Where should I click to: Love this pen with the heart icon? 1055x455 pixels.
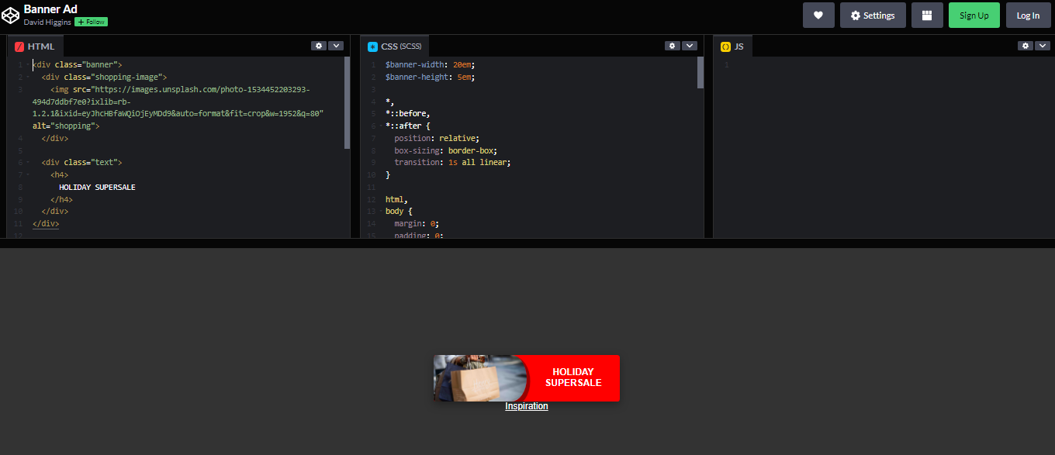click(818, 14)
